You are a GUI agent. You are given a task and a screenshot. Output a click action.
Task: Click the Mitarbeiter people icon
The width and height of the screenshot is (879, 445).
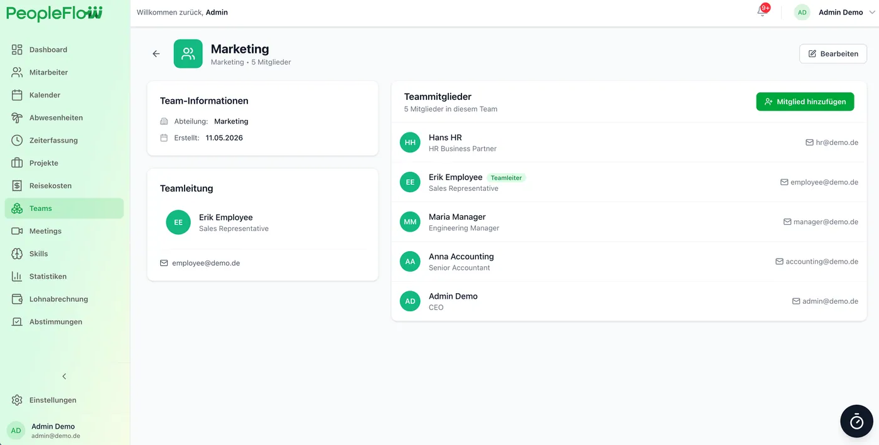coord(17,72)
